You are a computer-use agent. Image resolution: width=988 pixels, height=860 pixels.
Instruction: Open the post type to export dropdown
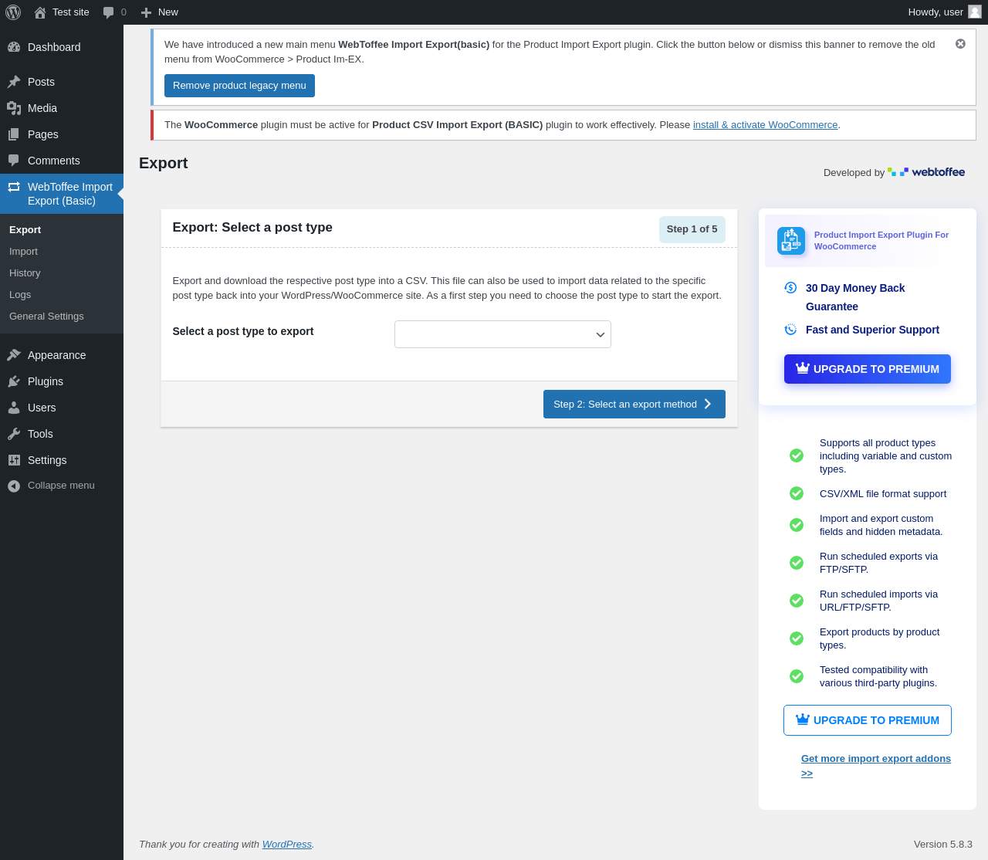(x=502, y=334)
